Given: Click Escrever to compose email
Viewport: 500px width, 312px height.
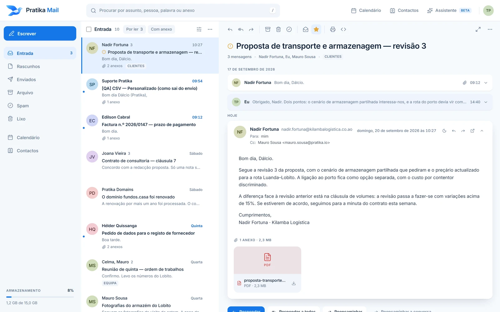Looking at the screenshot, I should pyautogui.click(x=40, y=33).
